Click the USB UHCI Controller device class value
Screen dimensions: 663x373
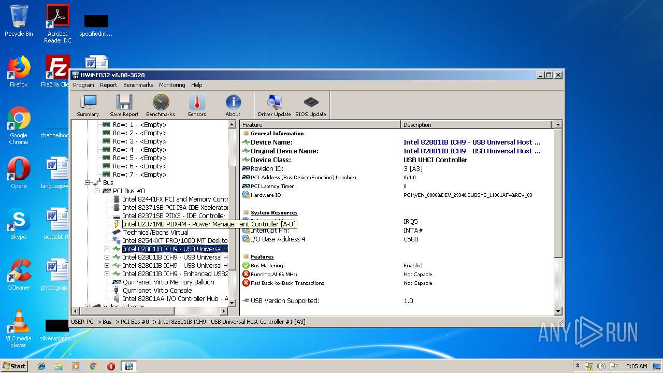pyautogui.click(x=435, y=160)
